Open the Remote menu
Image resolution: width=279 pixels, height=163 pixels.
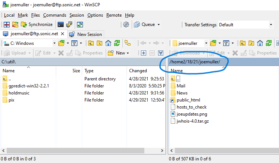114,15
